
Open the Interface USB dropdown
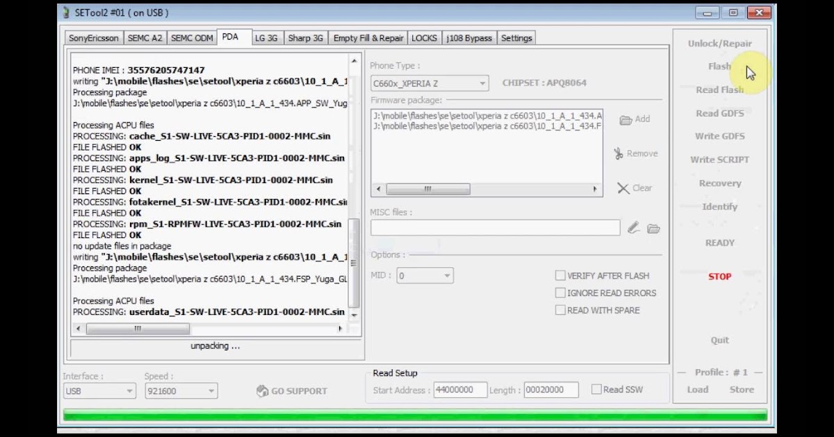click(x=99, y=391)
